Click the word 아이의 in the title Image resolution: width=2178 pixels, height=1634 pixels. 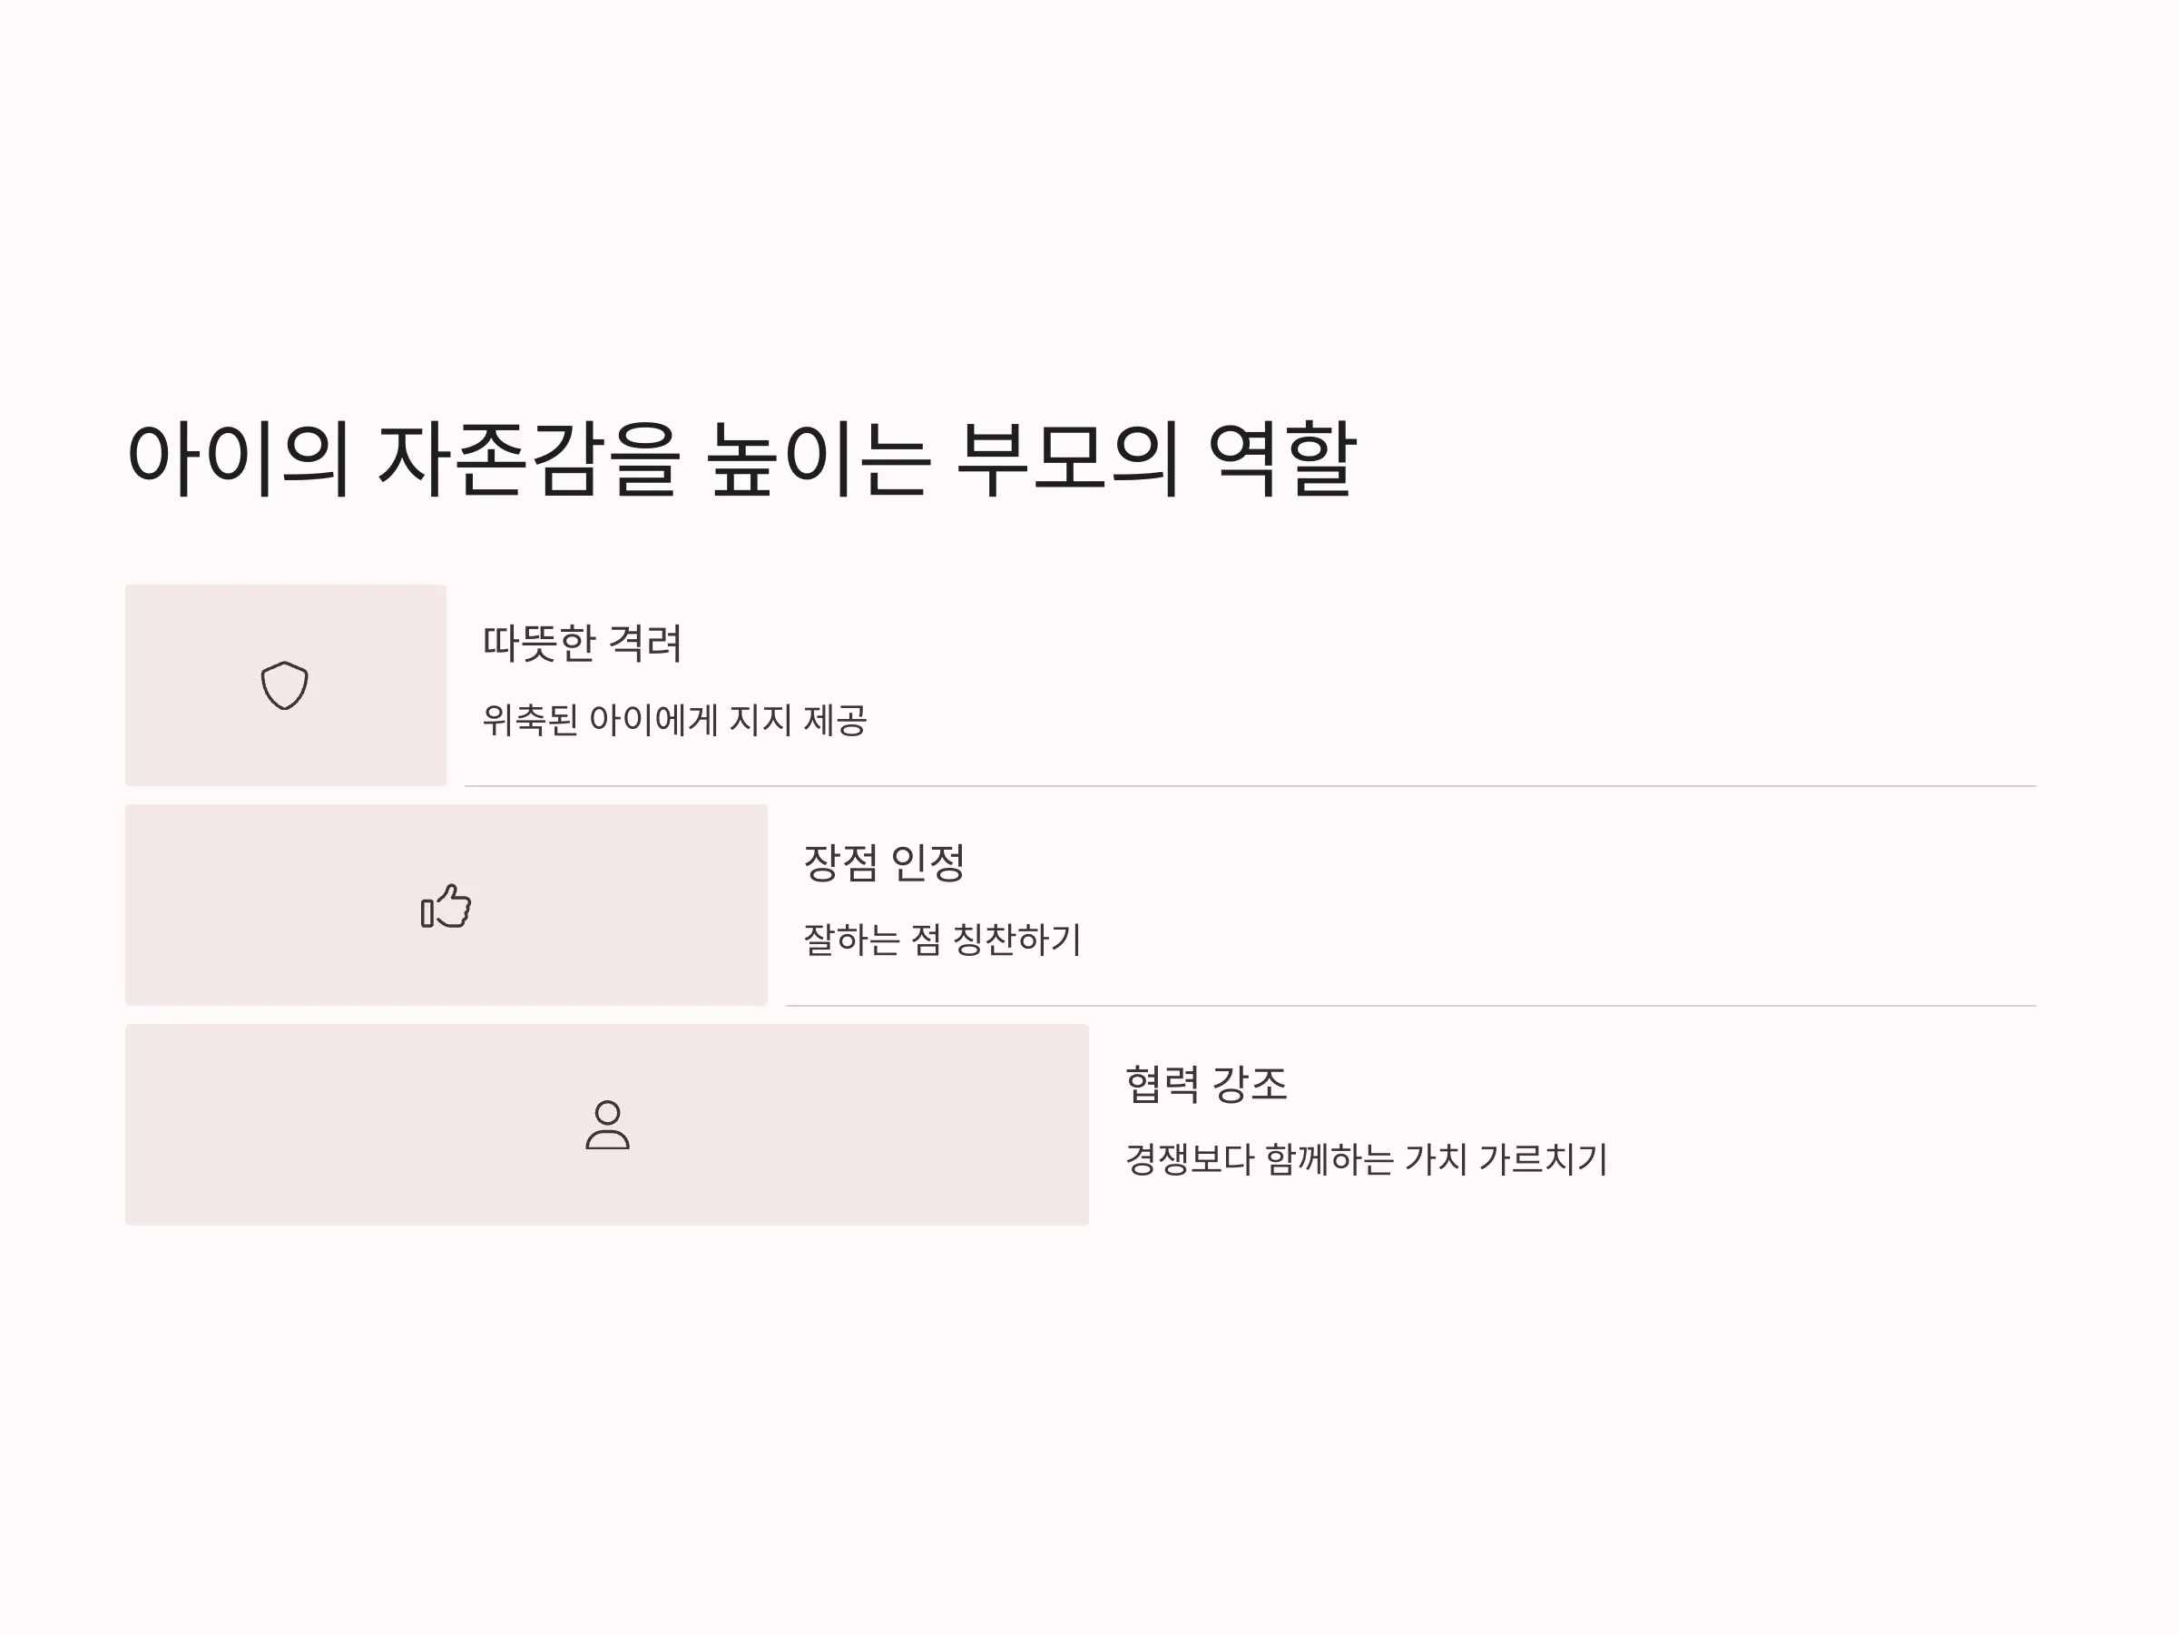[x=239, y=459]
